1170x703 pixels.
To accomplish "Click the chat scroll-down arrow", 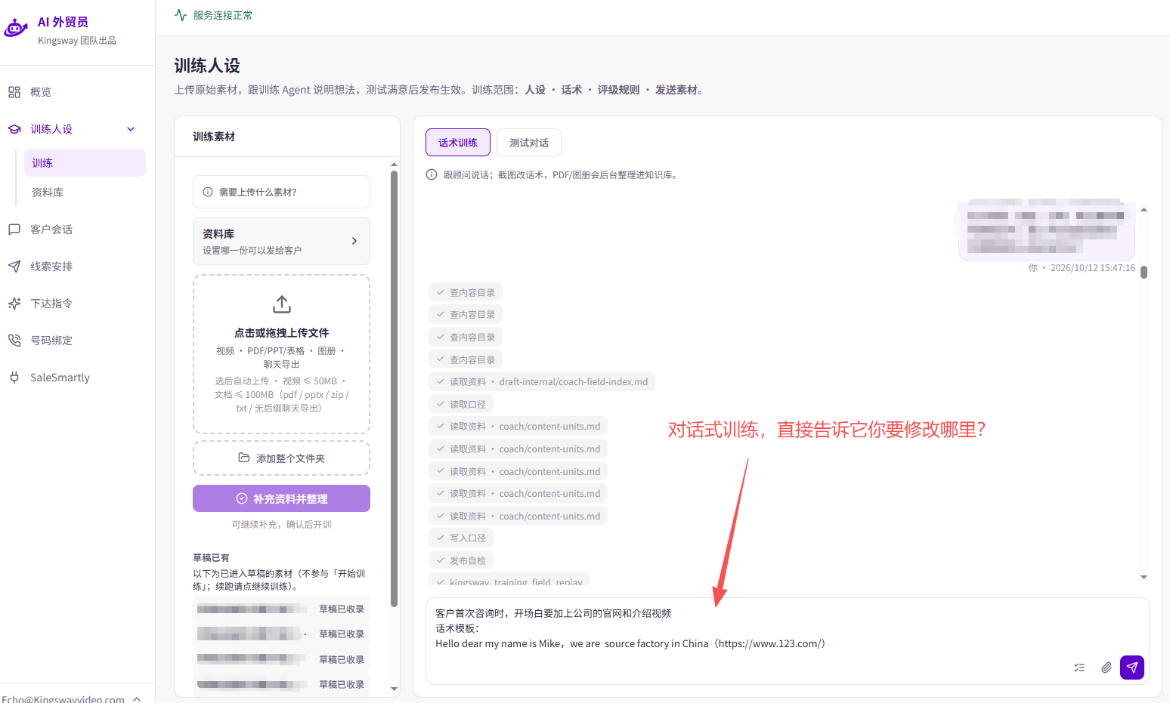I will (1144, 577).
